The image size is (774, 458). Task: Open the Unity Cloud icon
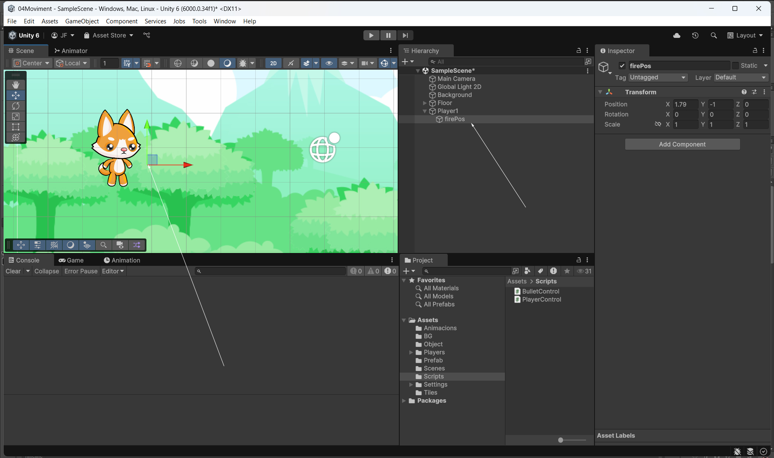coord(676,35)
